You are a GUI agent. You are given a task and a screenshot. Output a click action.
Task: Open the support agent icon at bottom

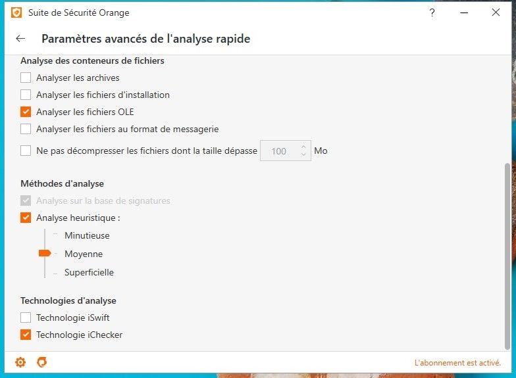[x=42, y=362]
